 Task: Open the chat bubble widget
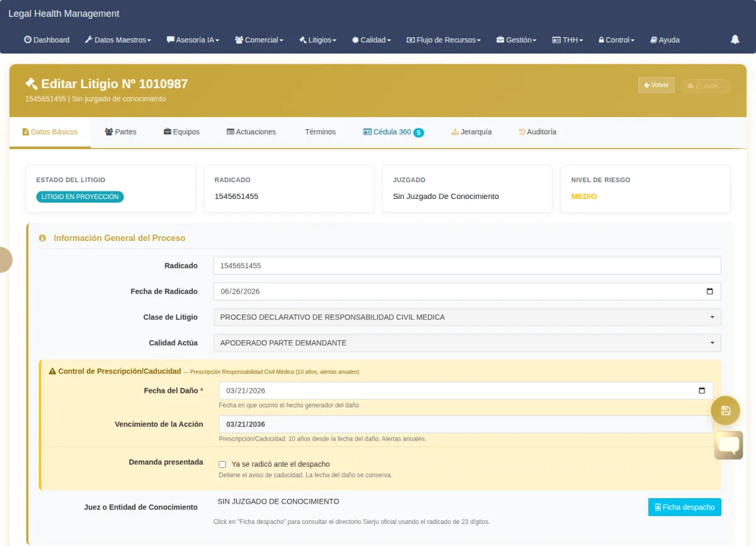[x=729, y=445]
